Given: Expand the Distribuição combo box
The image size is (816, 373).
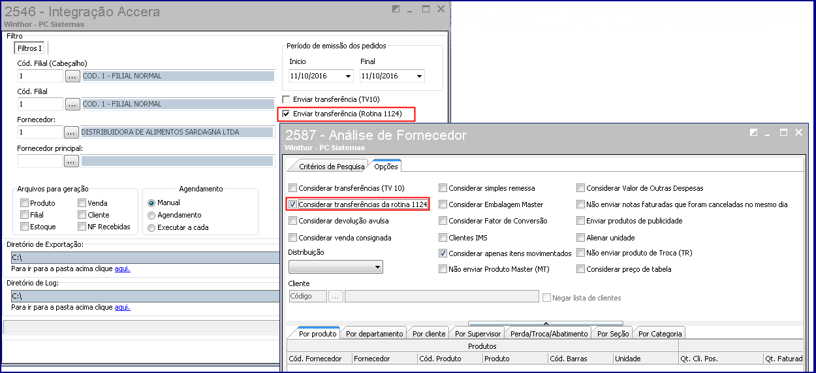Looking at the screenshot, I should coord(377,267).
